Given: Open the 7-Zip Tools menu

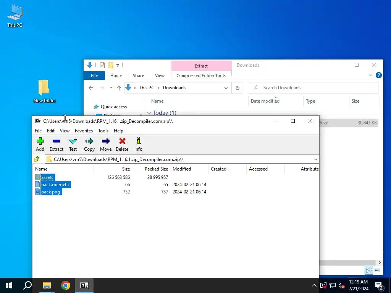Looking at the screenshot, I should point(103,130).
